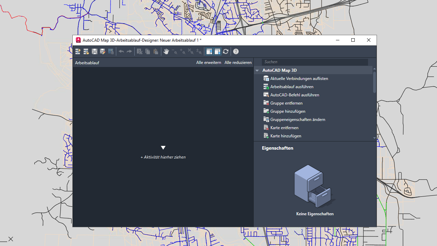Save the workflow with the floppy disk icon
The width and height of the screenshot is (437, 246).
95,52
